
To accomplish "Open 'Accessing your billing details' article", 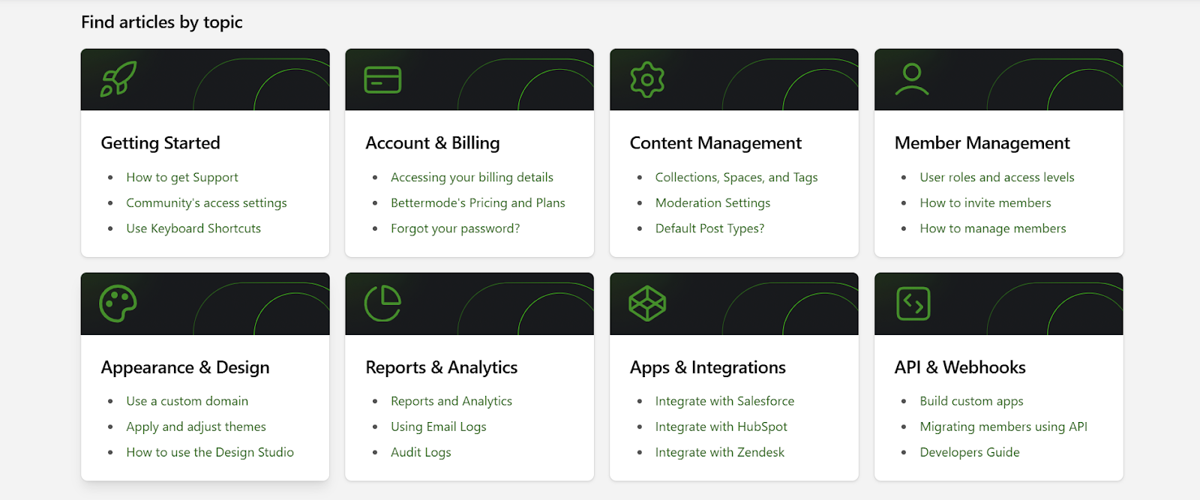I will coord(472,178).
